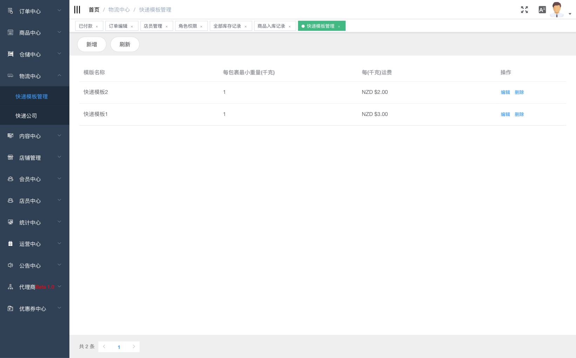Collapse the 物流中心 sidebar menu

[x=34, y=76]
